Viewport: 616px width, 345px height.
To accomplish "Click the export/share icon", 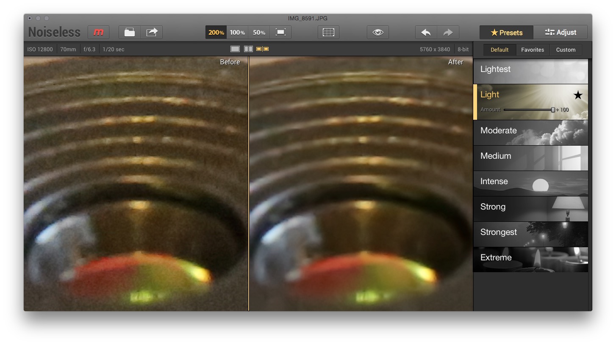I will pos(152,32).
